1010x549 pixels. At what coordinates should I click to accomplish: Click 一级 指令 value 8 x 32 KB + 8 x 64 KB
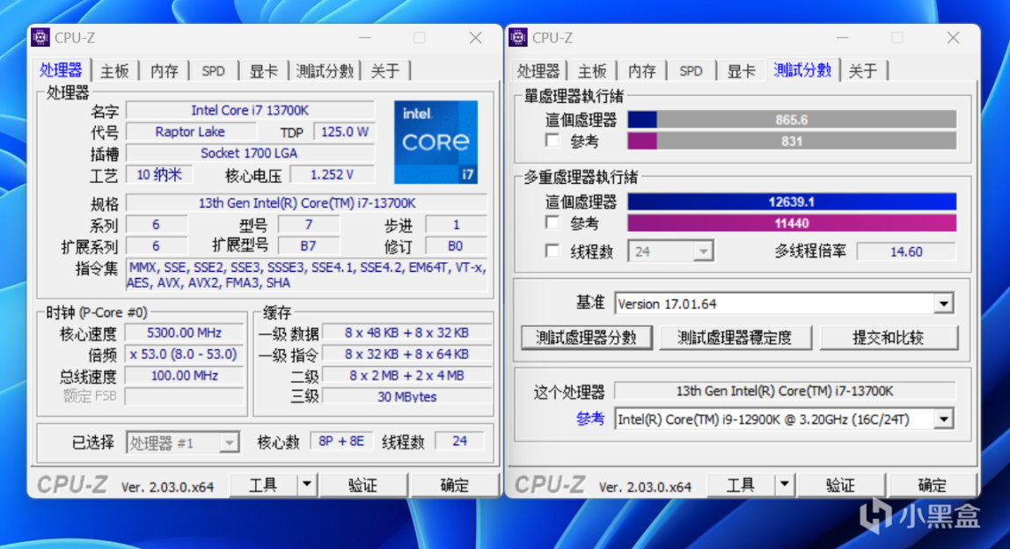406,354
